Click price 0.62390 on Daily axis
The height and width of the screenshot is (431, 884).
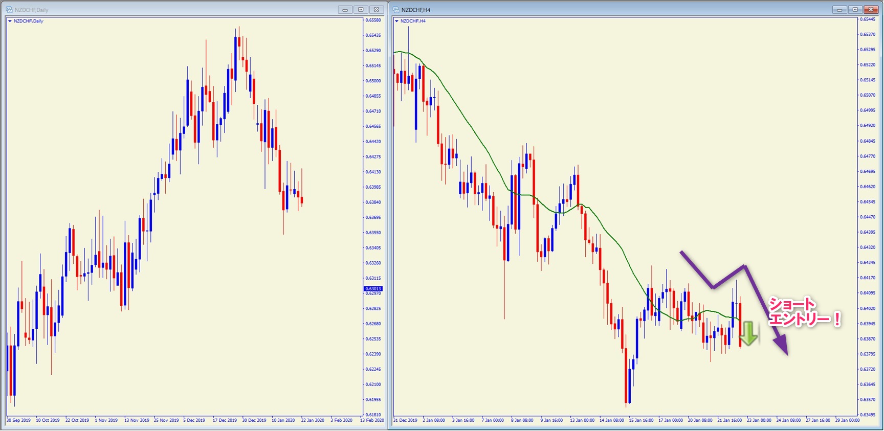point(373,354)
